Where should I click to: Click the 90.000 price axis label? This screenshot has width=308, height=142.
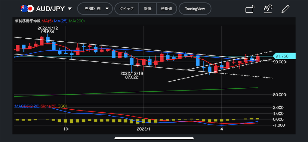click(279, 62)
